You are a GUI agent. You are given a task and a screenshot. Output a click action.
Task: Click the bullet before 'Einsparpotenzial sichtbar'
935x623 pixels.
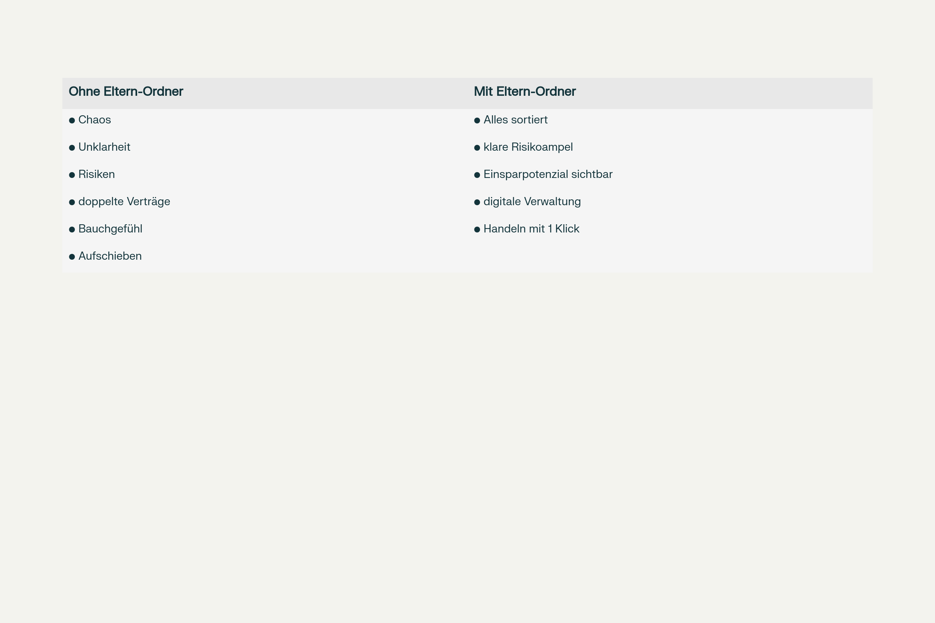pyautogui.click(x=477, y=175)
